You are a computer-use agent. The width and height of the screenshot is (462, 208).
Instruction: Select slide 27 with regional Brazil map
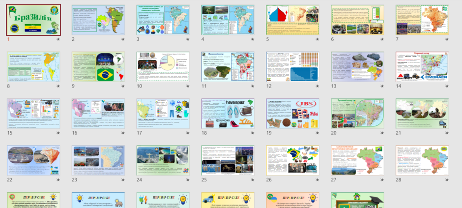coord(357,161)
